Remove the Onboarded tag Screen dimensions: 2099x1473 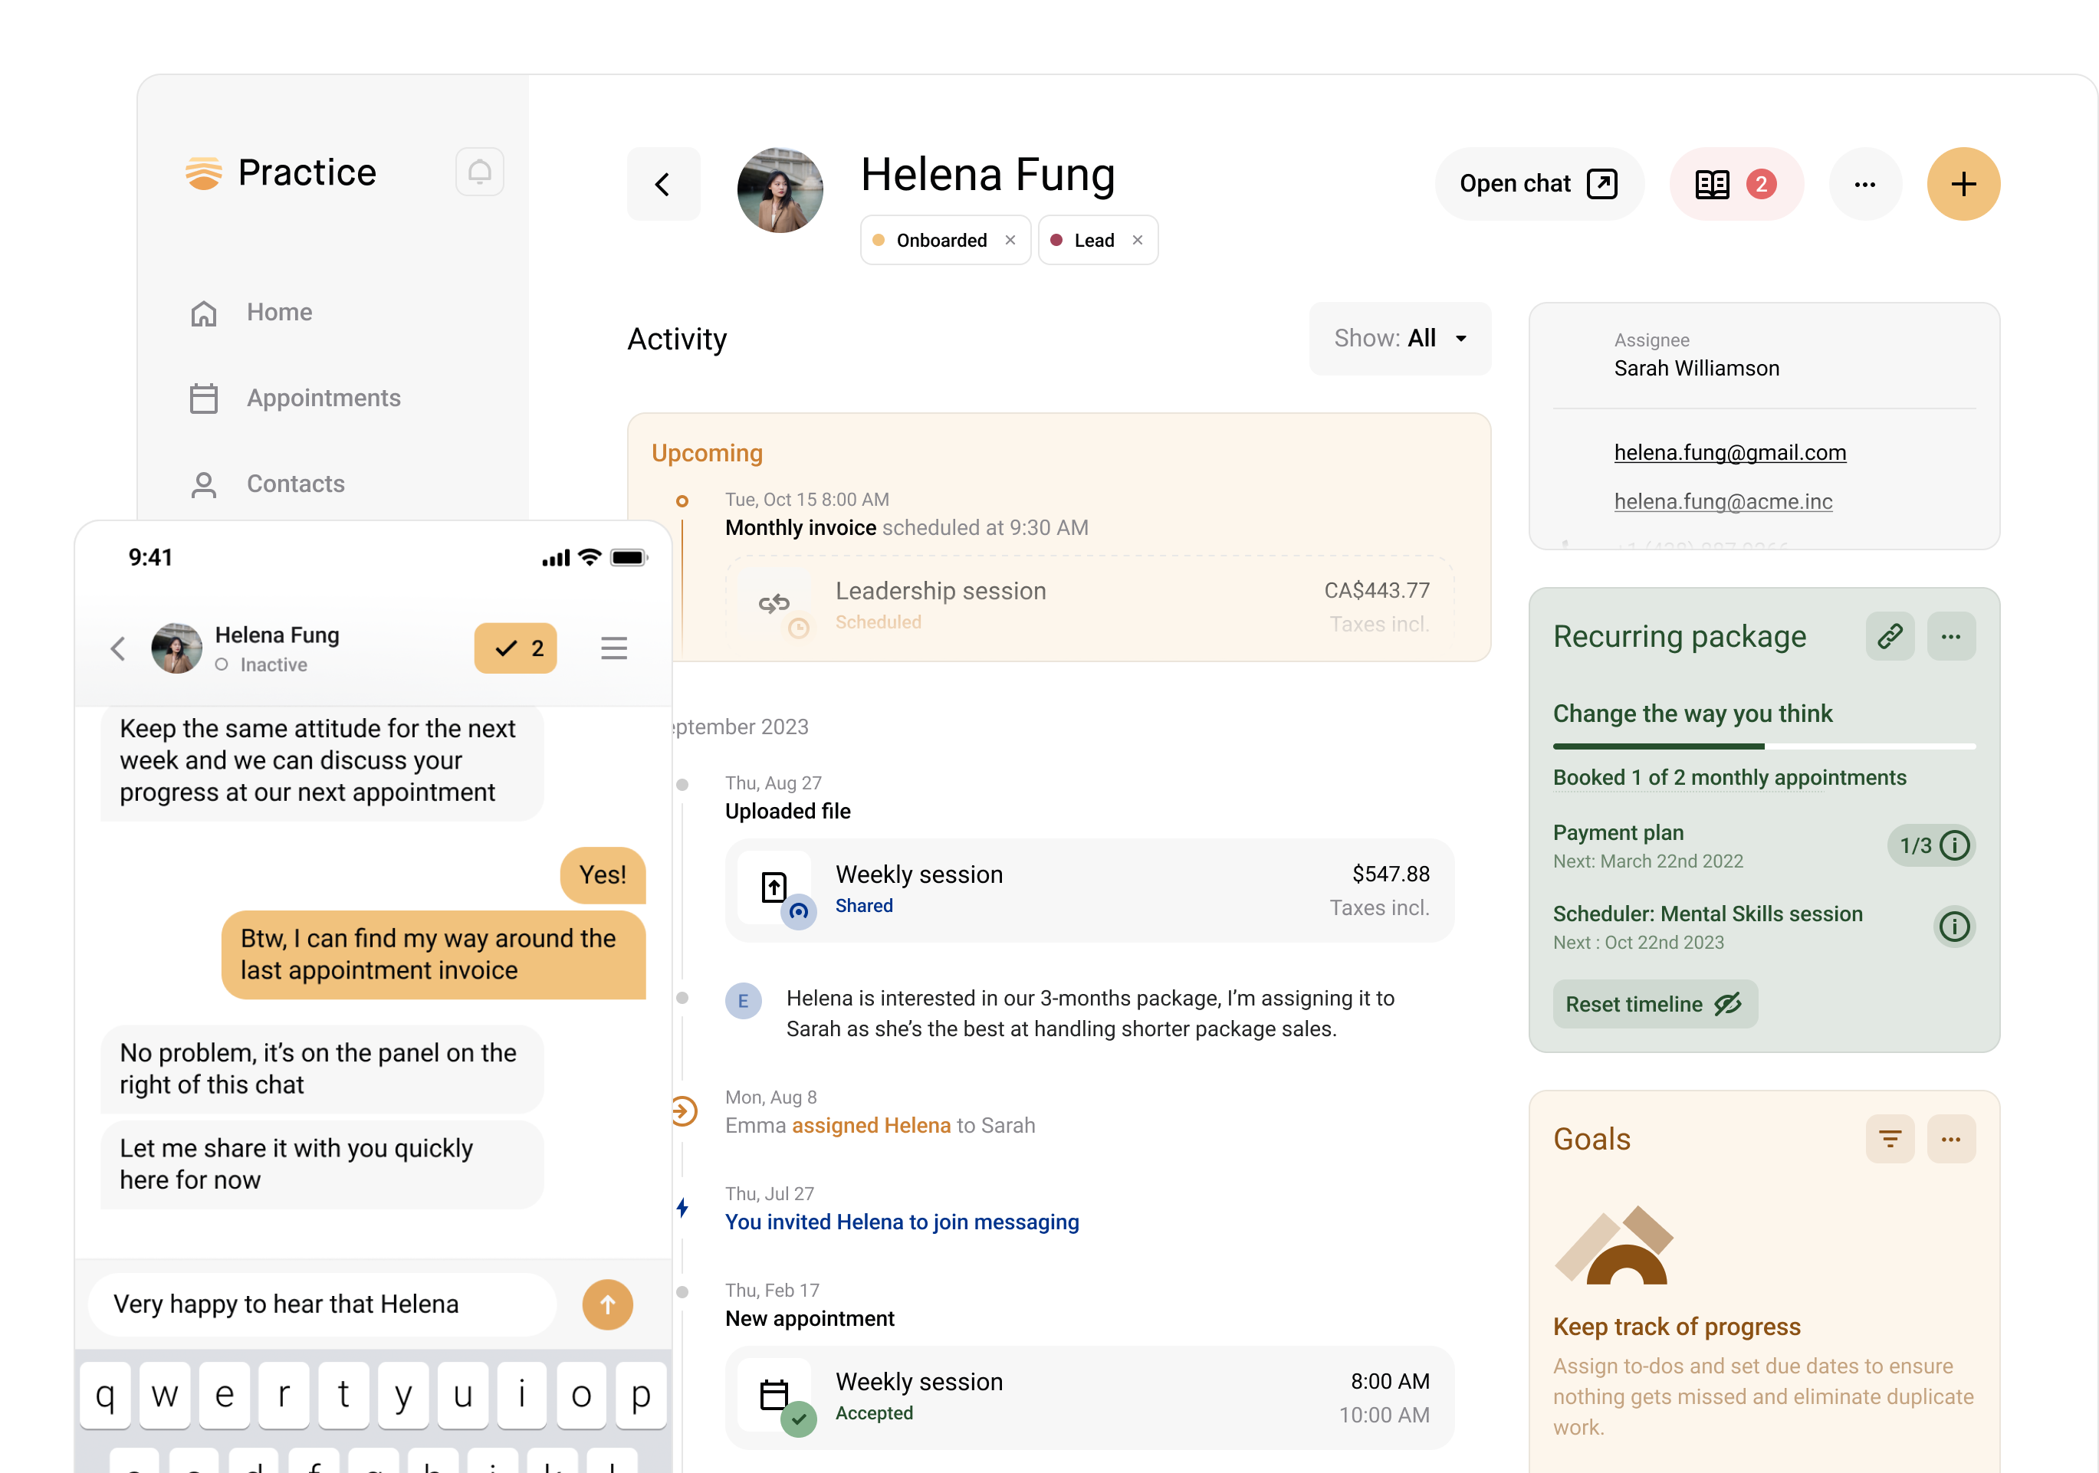coord(1010,241)
